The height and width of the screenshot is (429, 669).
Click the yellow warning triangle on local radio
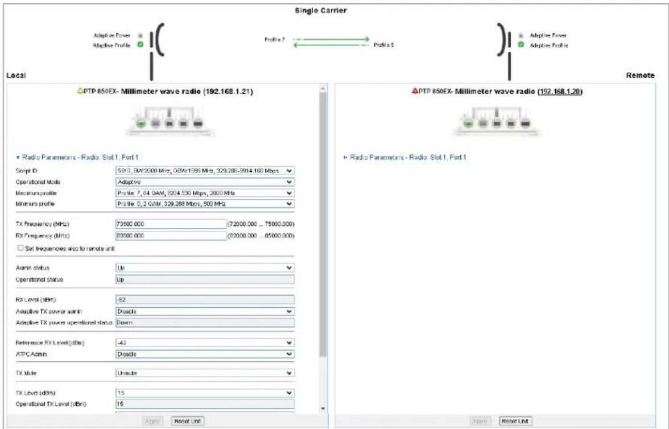pos(80,91)
